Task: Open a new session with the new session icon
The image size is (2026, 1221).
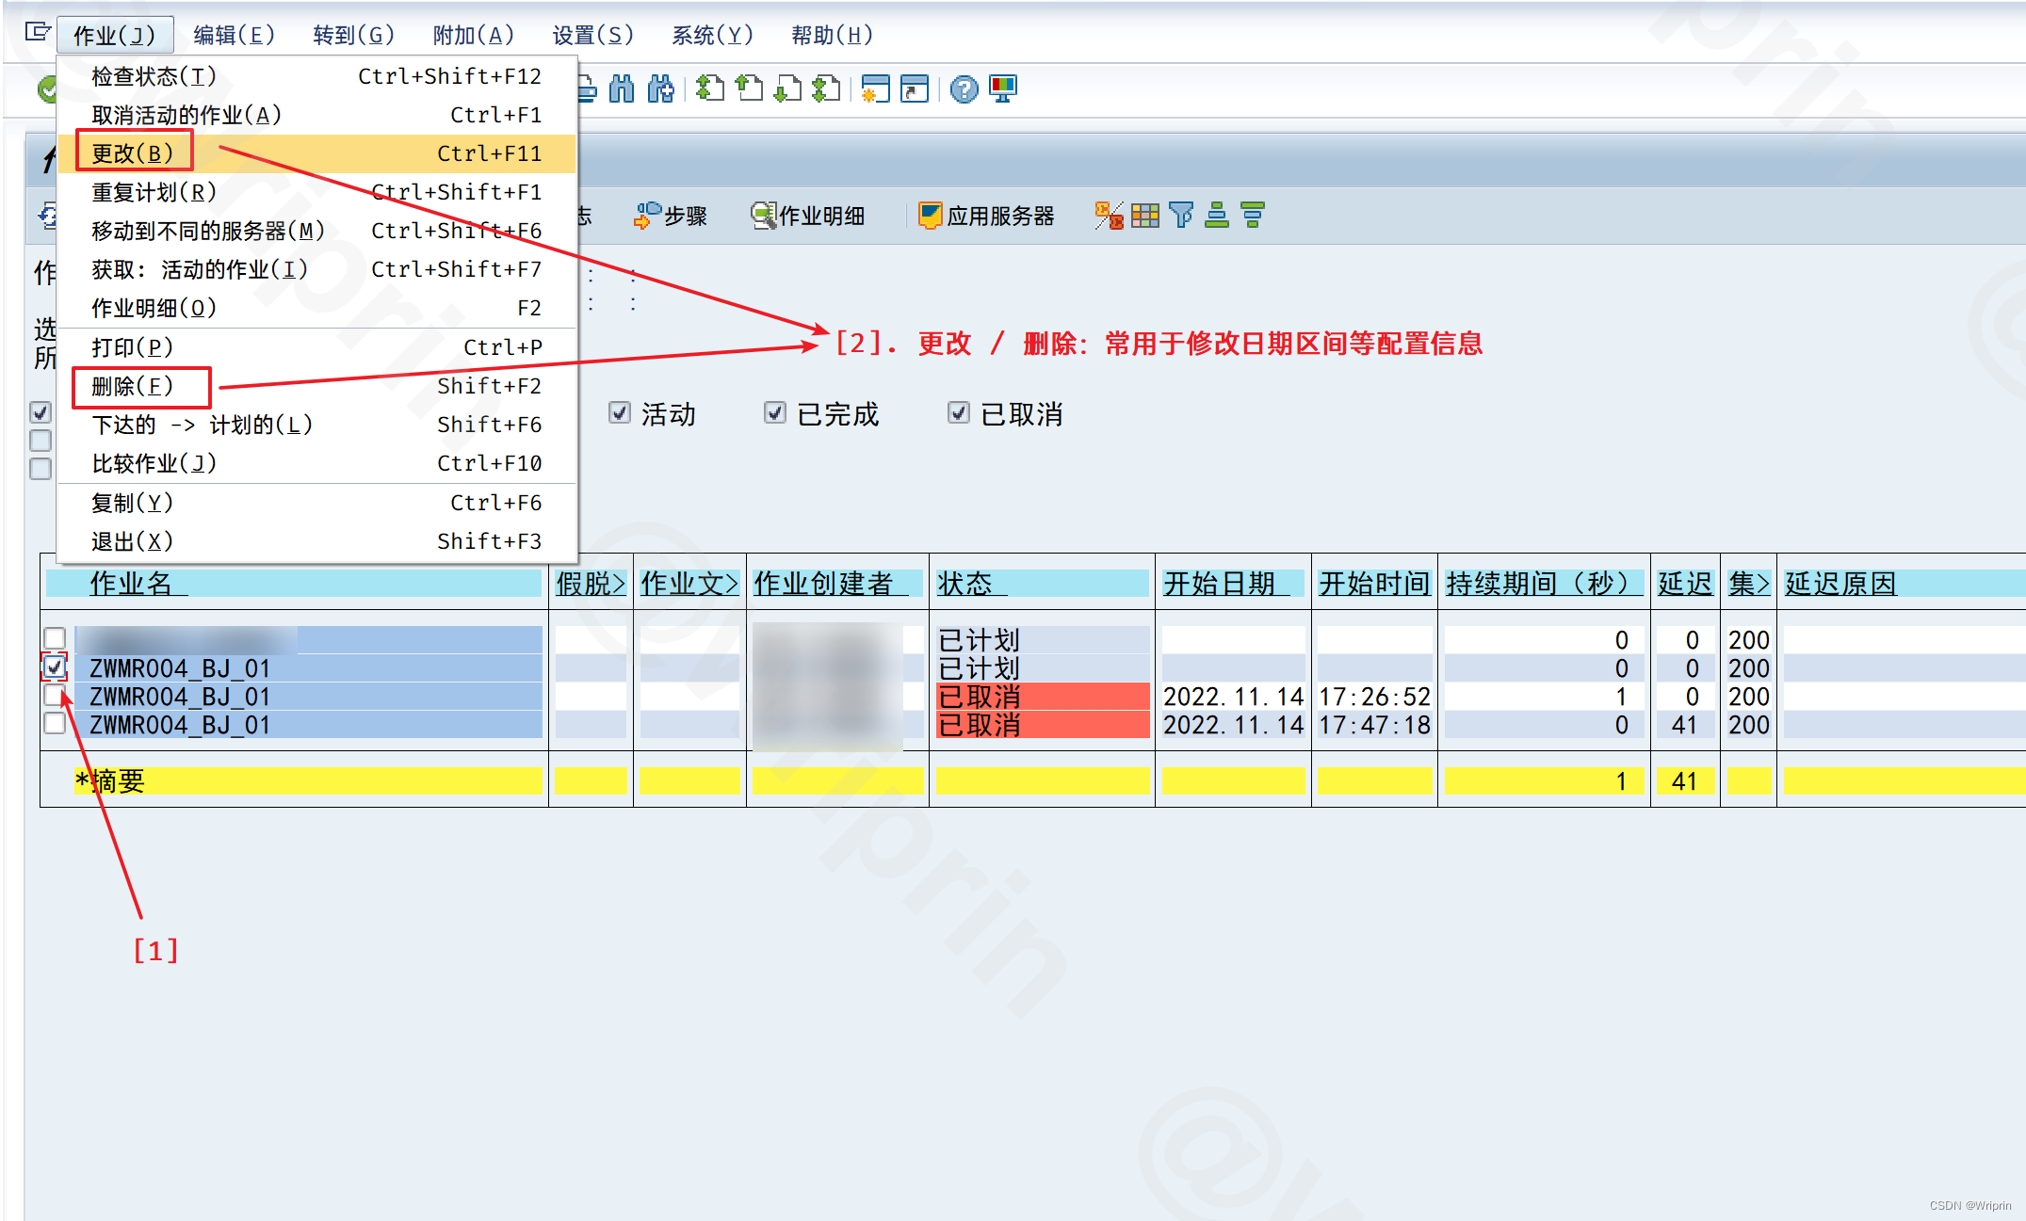Action: pyautogui.click(x=876, y=89)
